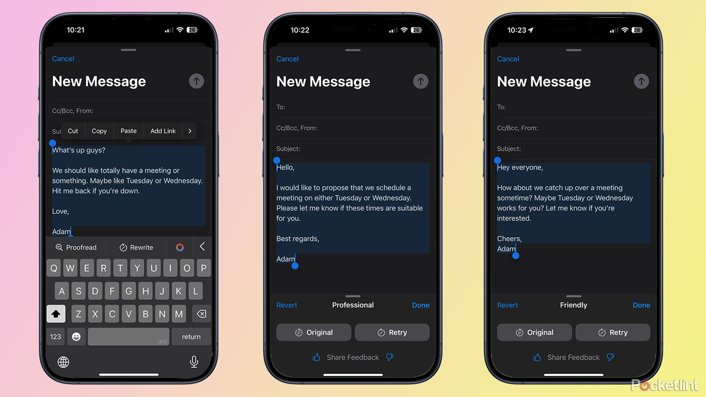Tap the send message arrow button
This screenshot has width=706, height=397.
pos(196,81)
